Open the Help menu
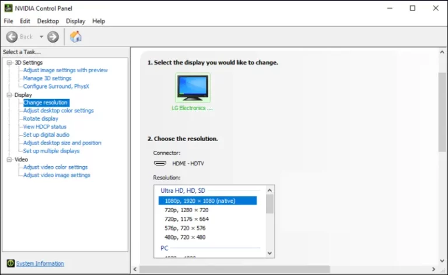The height and width of the screenshot is (275, 448). point(99,21)
